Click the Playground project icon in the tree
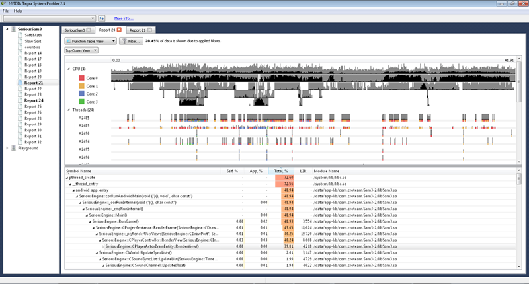Viewport: 529px width, 284px height. [13, 148]
